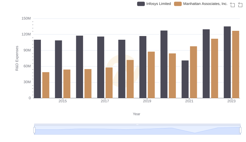The height and width of the screenshot is (142, 246).
Task: Click the 2017 x-axis label
Action: (x=105, y=101)
